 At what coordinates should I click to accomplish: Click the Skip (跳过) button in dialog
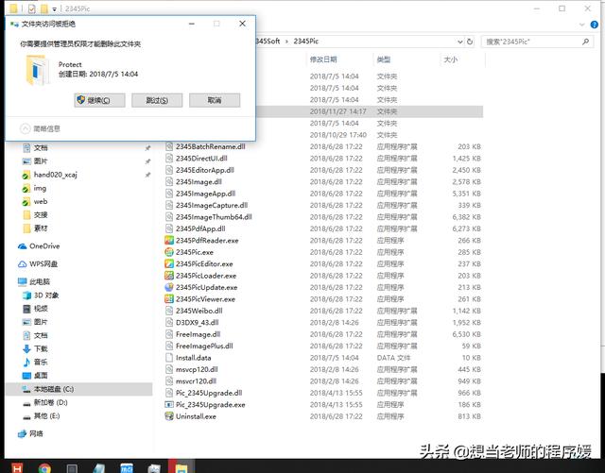tap(157, 100)
